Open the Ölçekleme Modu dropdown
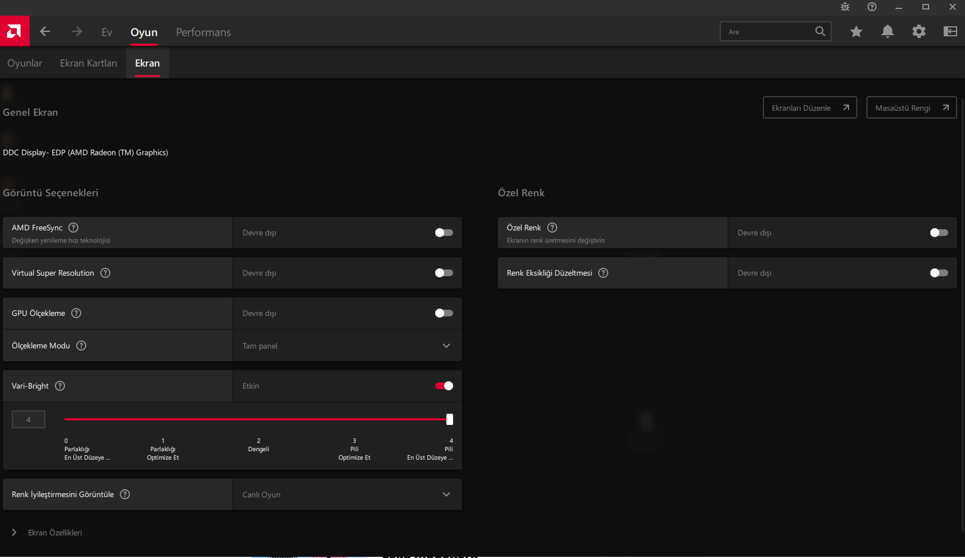The image size is (965, 558). point(347,346)
